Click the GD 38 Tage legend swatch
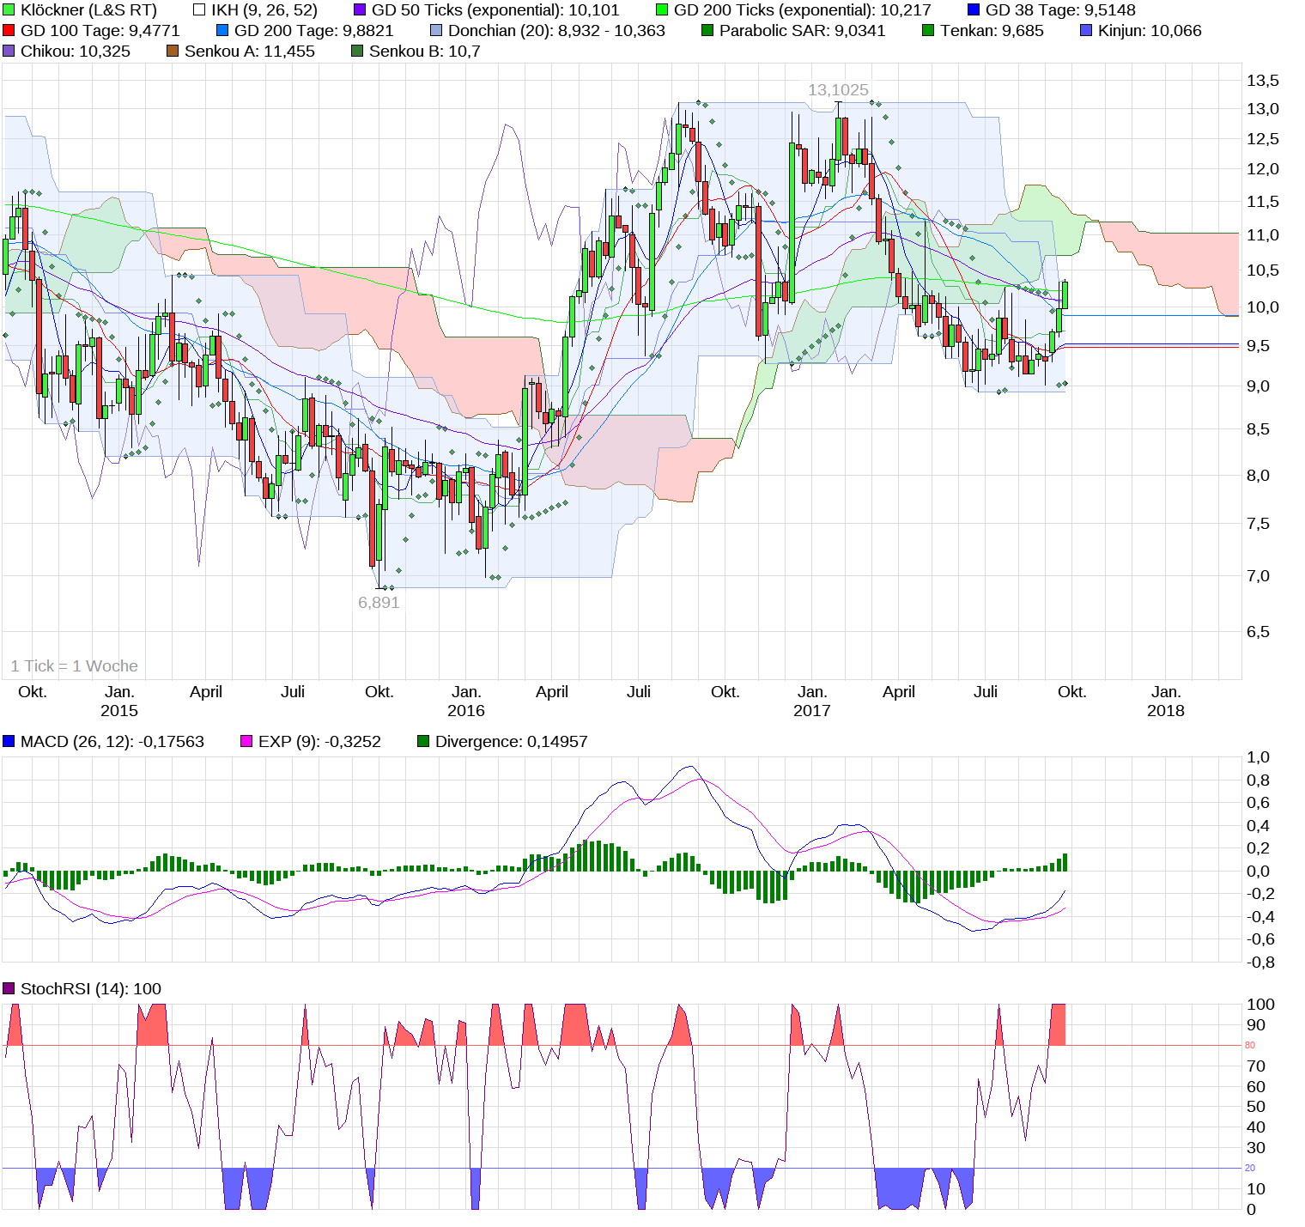Screen dimensions: 1305x1227 pos(974,10)
